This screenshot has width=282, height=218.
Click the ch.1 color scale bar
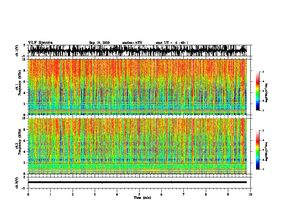point(258,91)
